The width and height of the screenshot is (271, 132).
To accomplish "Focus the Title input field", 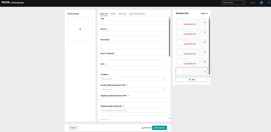I will coord(133,23).
